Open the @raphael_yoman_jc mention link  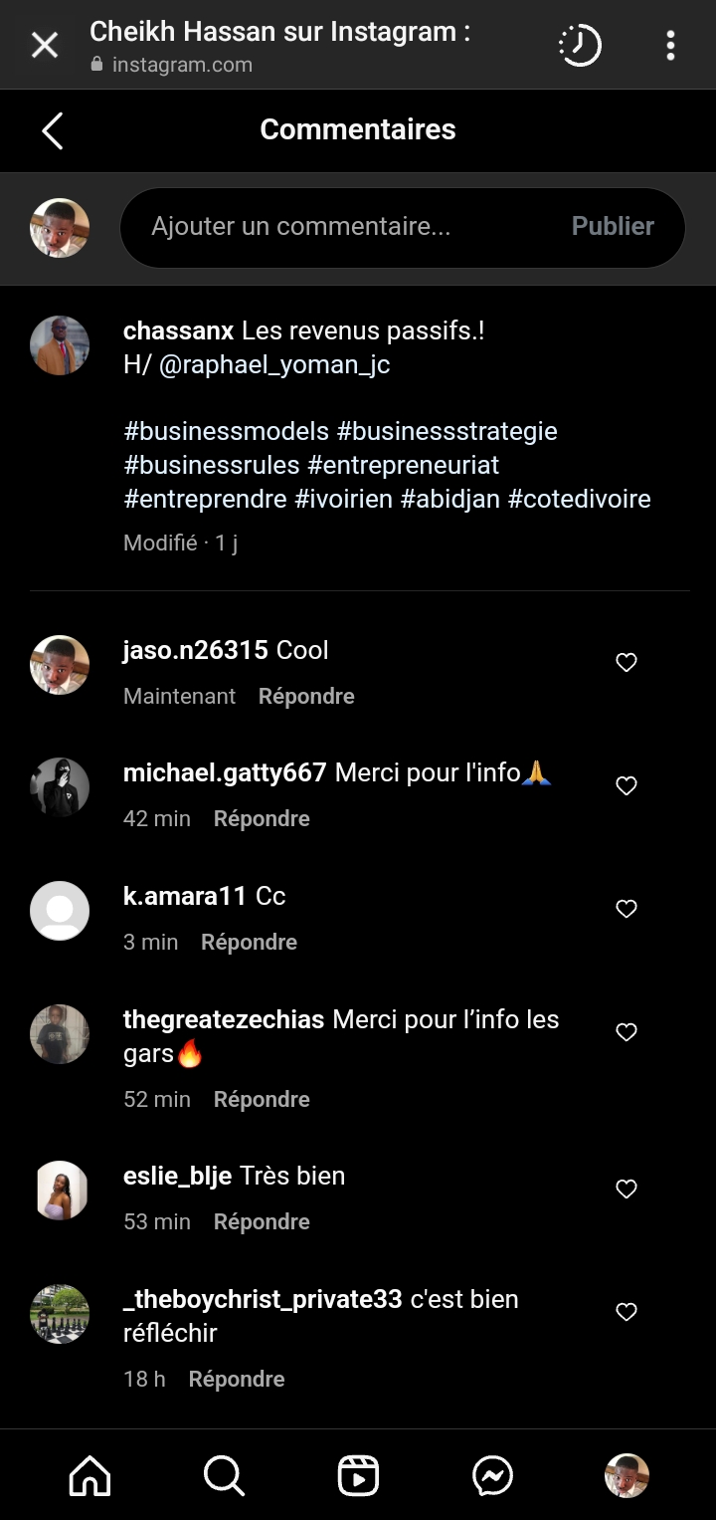(274, 364)
